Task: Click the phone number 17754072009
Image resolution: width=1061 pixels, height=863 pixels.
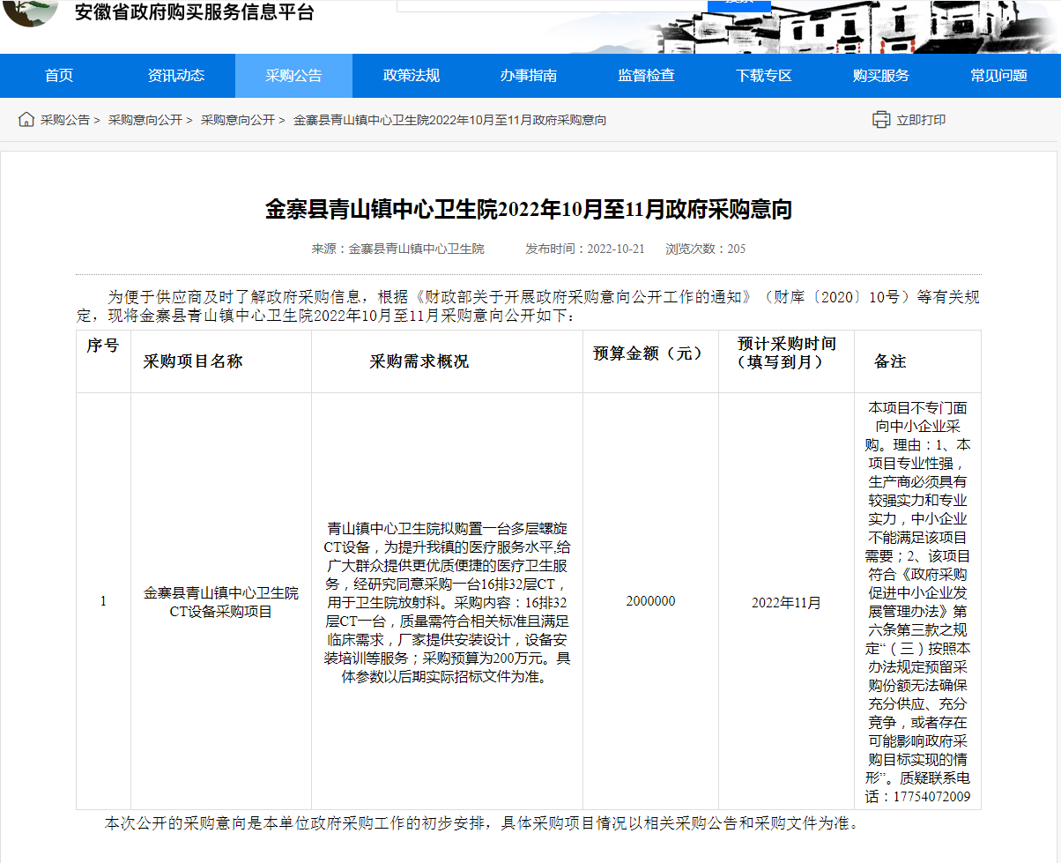Action: point(931,797)
